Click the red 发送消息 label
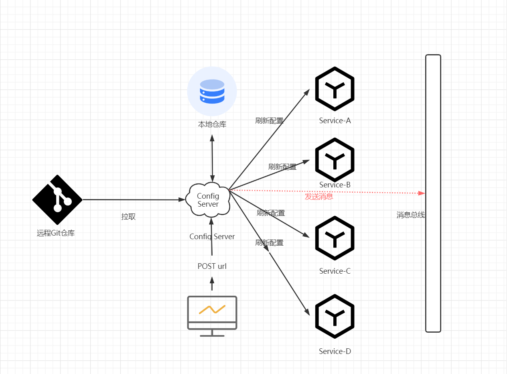 tap(319, 197)
